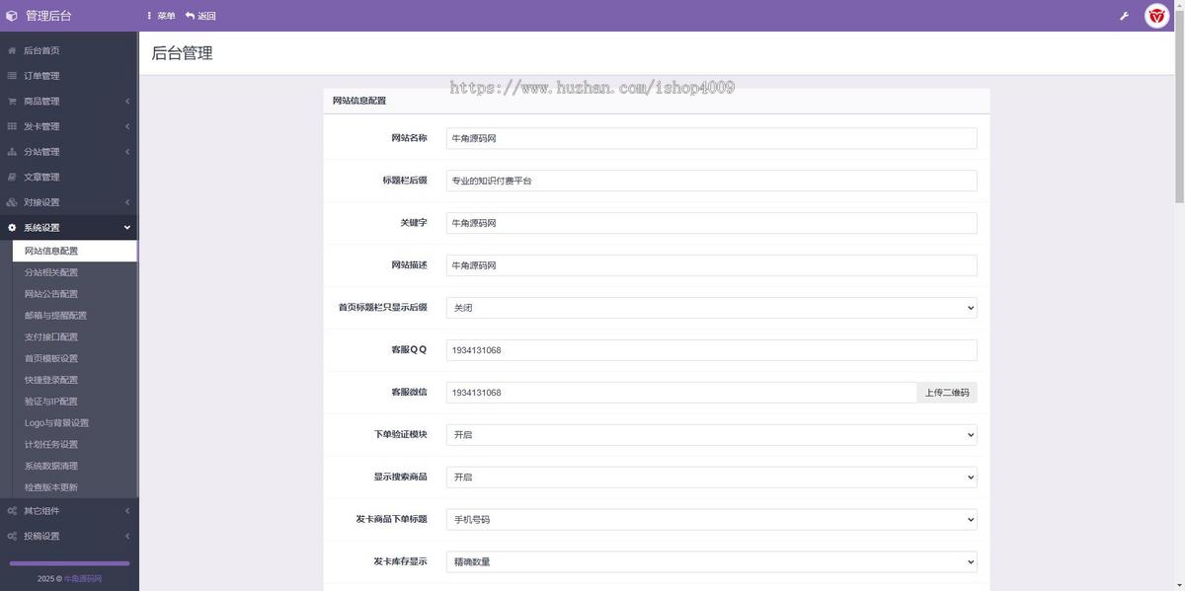Open the 显示搜索商品 dropdown
1185x591 pixels.
[x=711, y=477]
